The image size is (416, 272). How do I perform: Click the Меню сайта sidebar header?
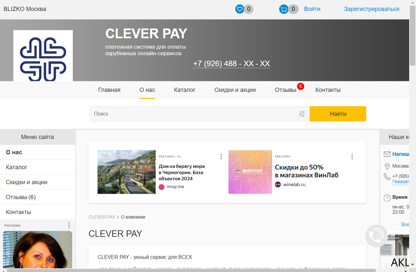pos(37,137)
